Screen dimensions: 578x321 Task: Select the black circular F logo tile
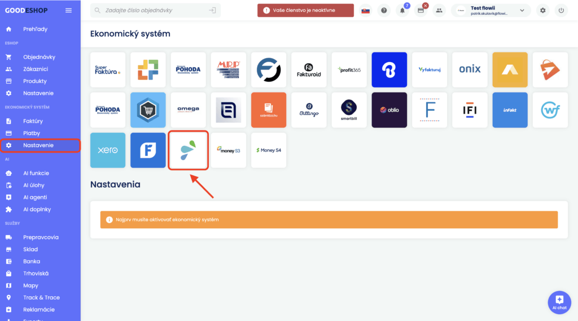(268, 70)
